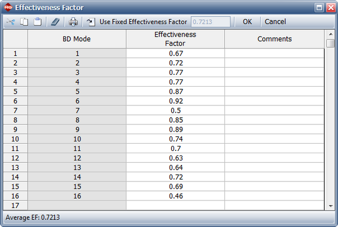This screenshot has width=338, height=227.
Task: Click row header 17
Action: [x=15, y=205]
